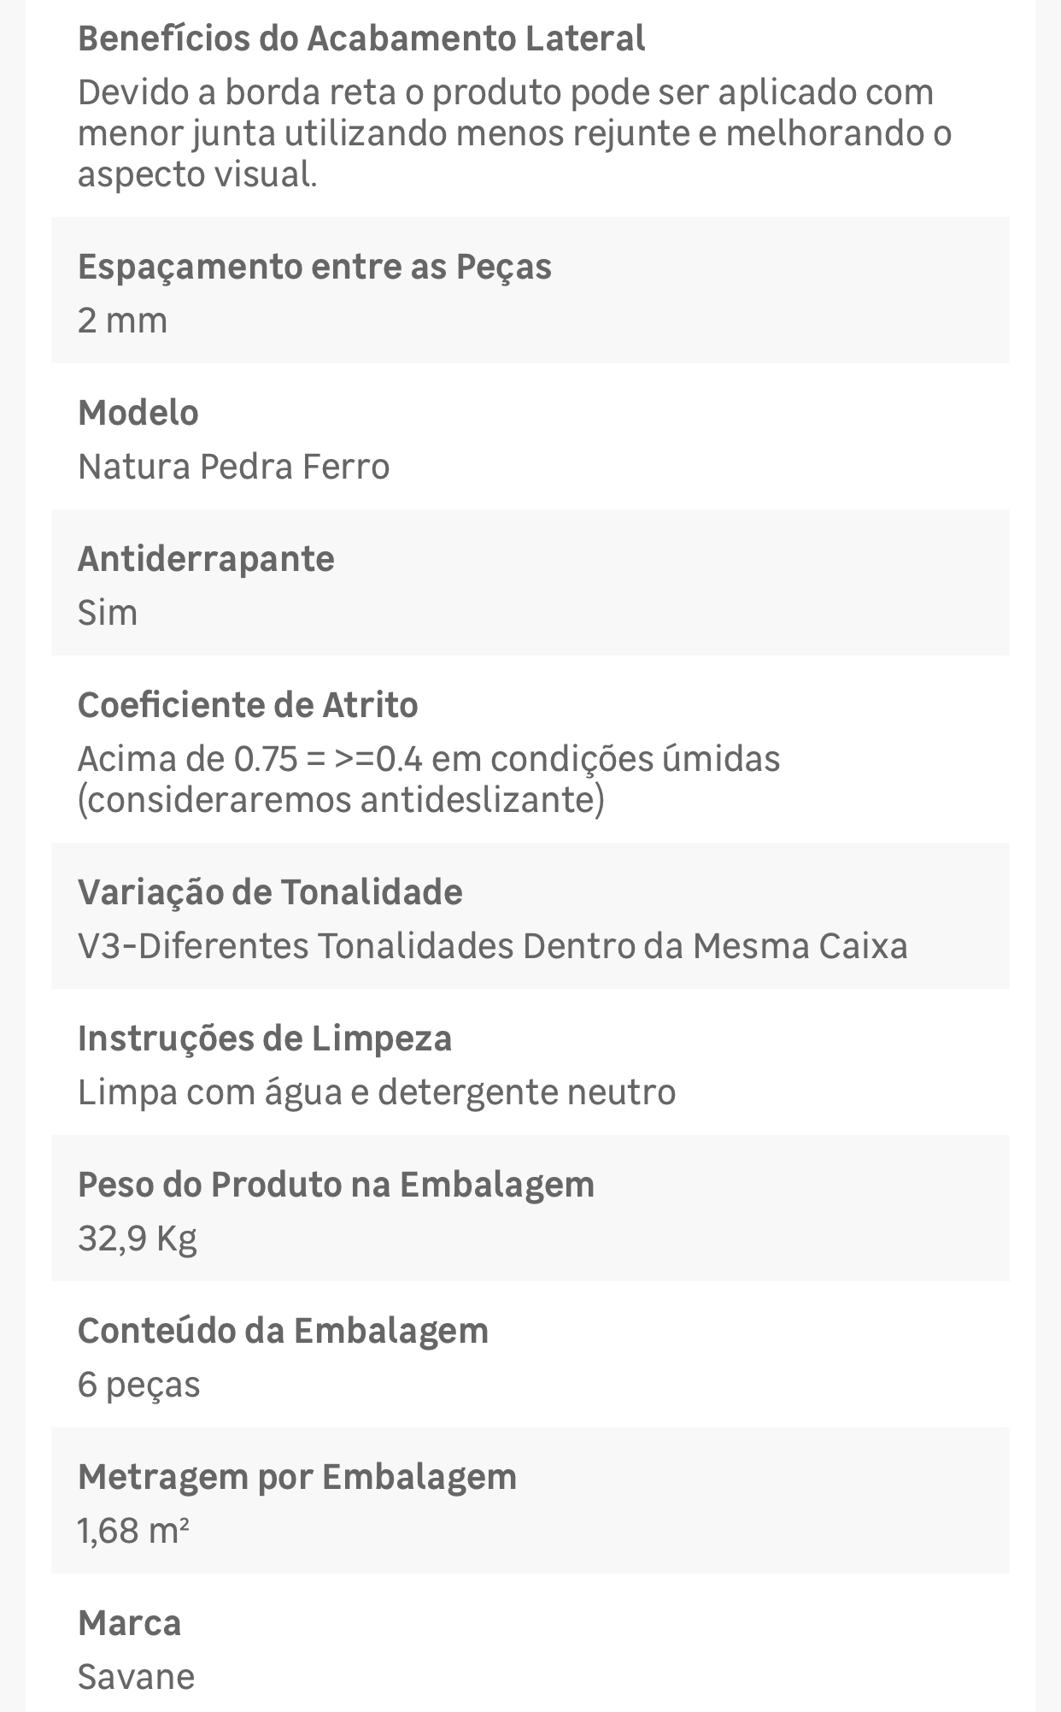Select the 'Natura Pedra Ferro' model text
This screenshot has width=1061, height=1712.
pos(233,467)
